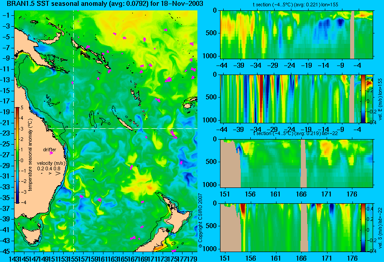384x262 pixels.
Task: Click the '166' tick under the bottom velocity section
Action: coord(301,258)
